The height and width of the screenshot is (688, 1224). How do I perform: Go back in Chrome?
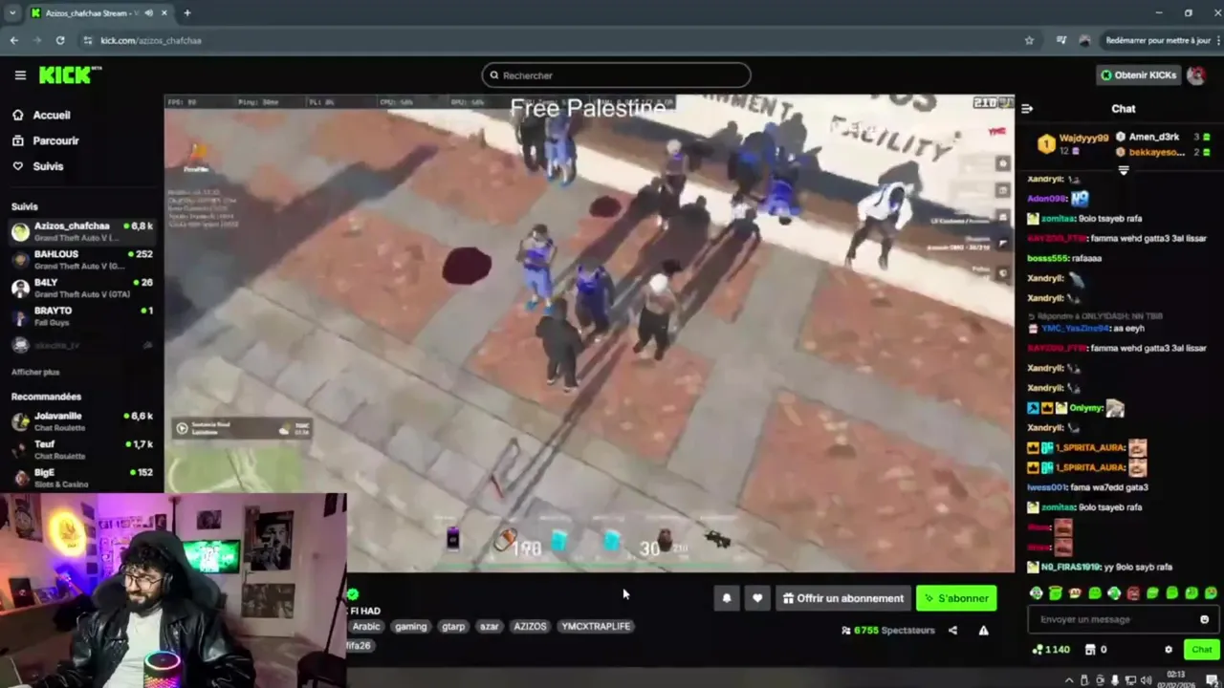click(13, 40)
